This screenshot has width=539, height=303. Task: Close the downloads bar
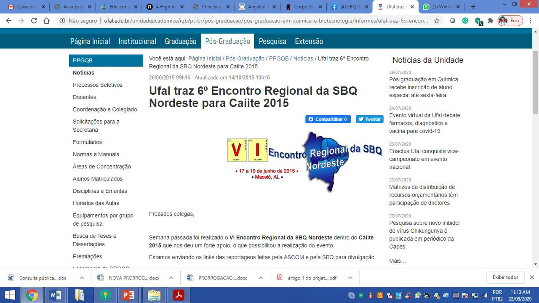[x=532, y=277]
